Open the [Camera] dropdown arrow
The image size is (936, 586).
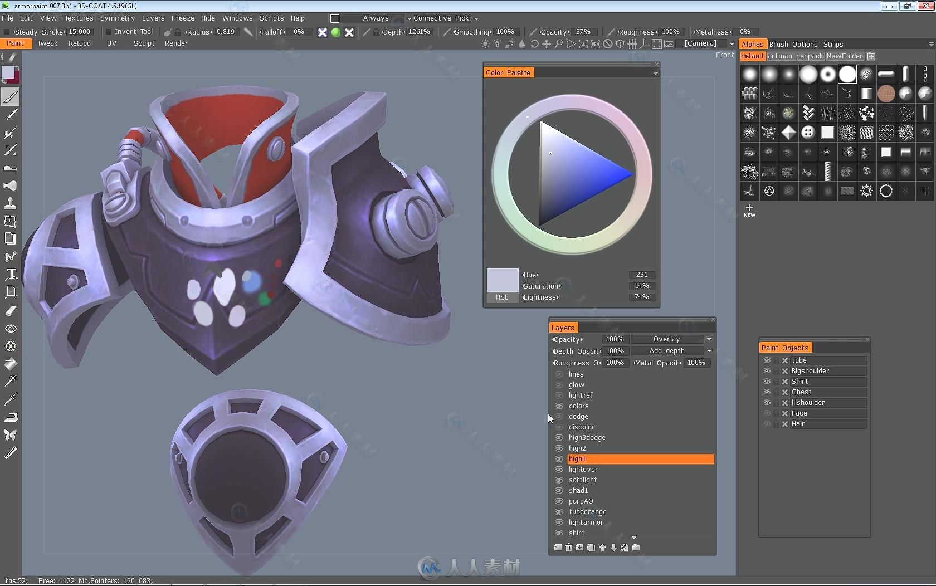pos(732,44)
